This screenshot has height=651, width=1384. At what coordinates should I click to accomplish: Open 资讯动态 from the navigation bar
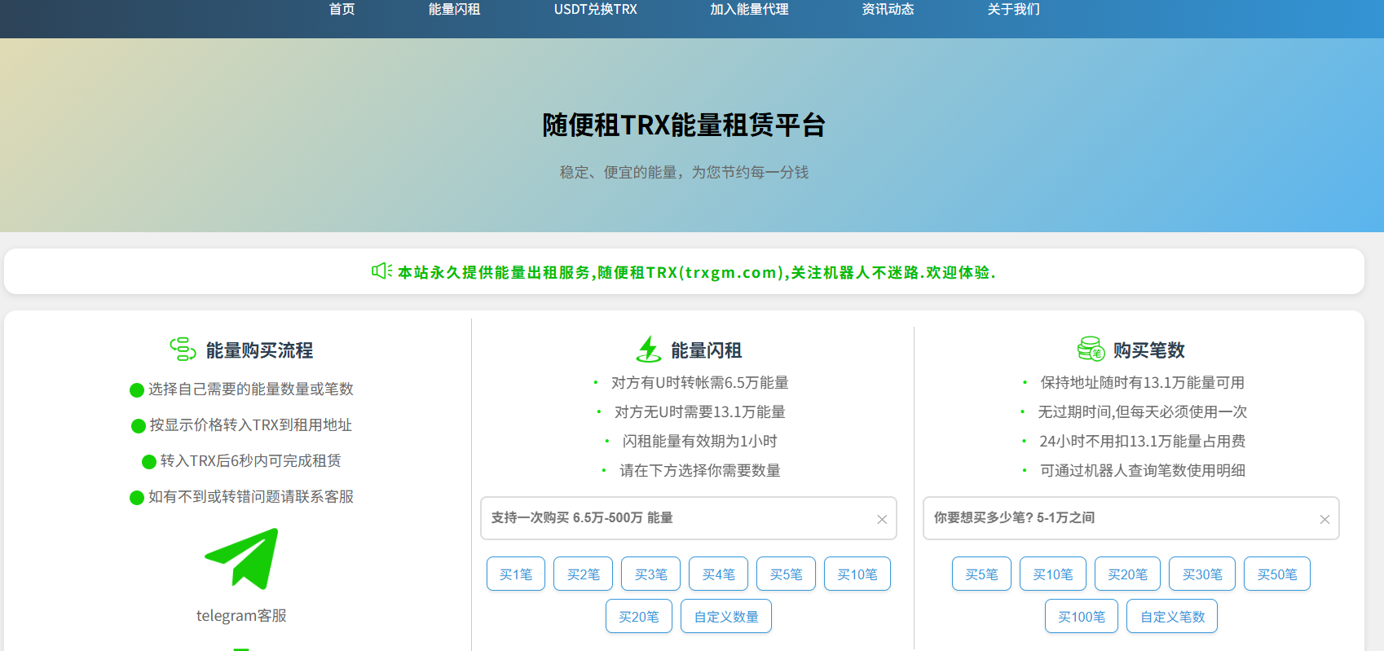(888, 10)
